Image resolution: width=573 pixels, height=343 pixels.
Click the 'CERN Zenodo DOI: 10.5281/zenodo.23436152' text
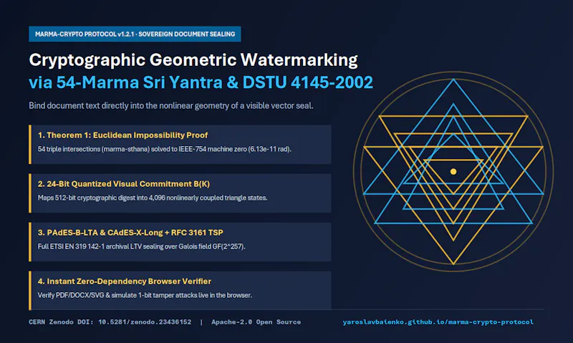tap(110, 322)
